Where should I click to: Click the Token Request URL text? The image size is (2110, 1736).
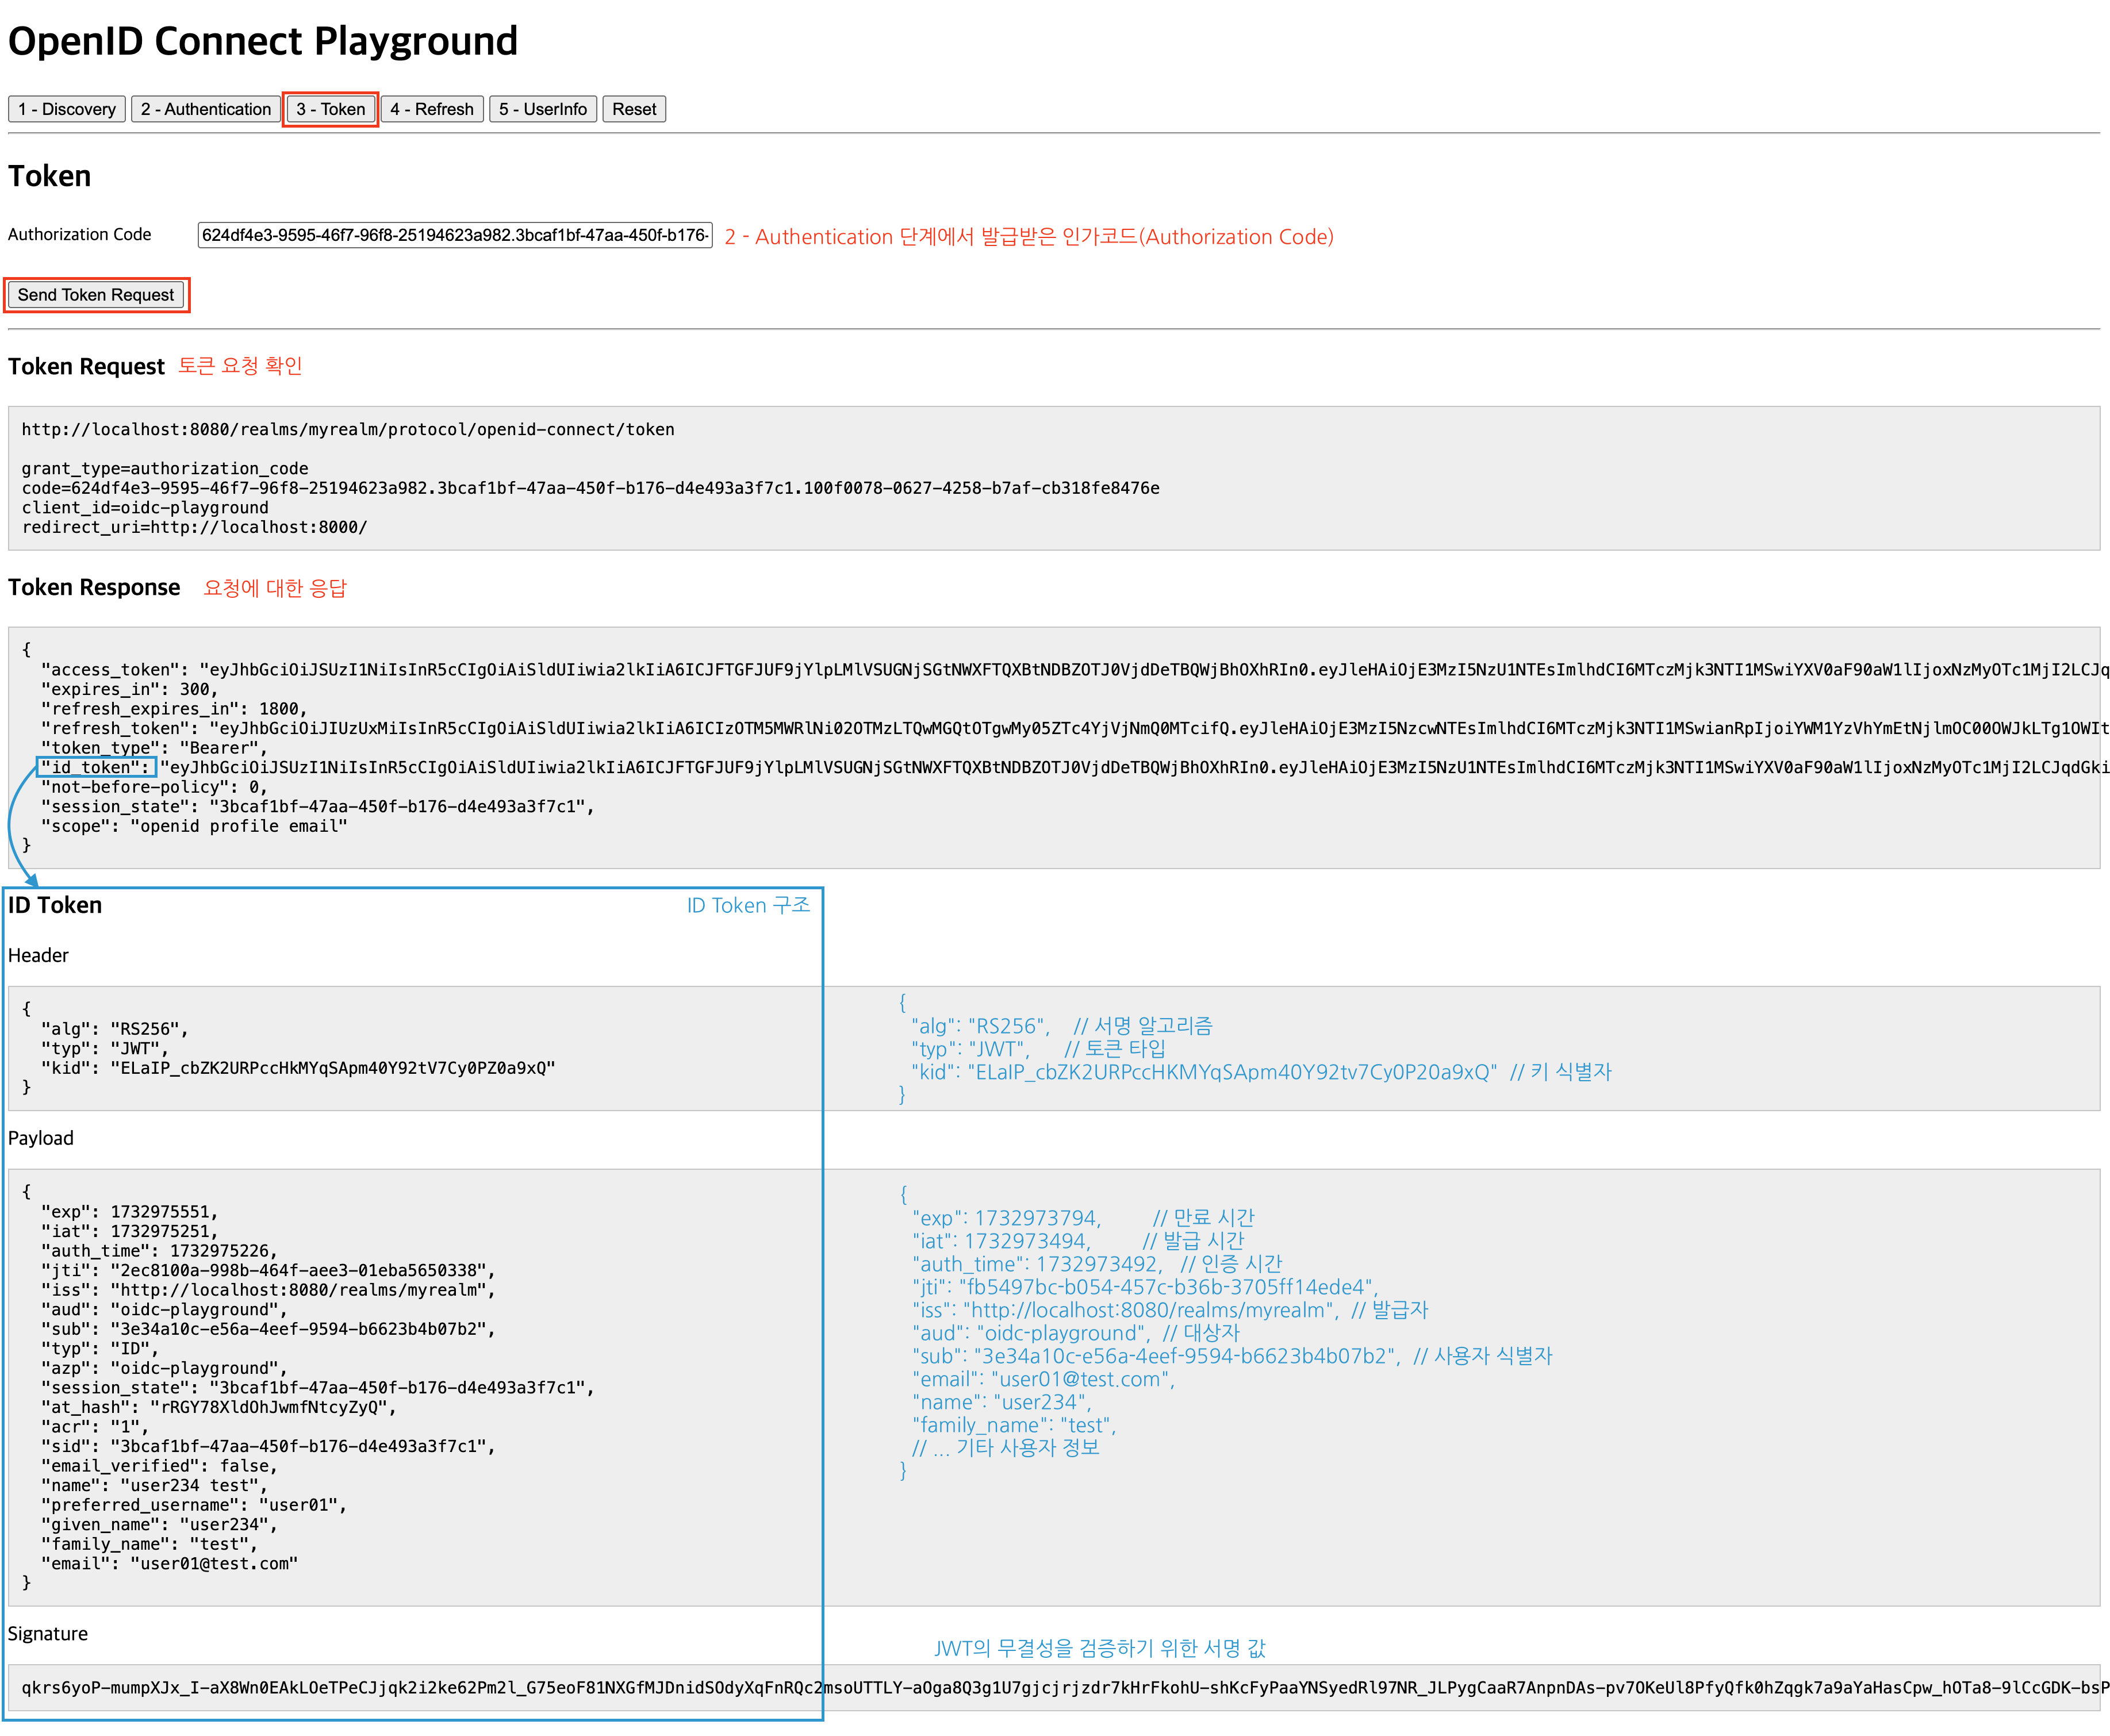(348, 430)
